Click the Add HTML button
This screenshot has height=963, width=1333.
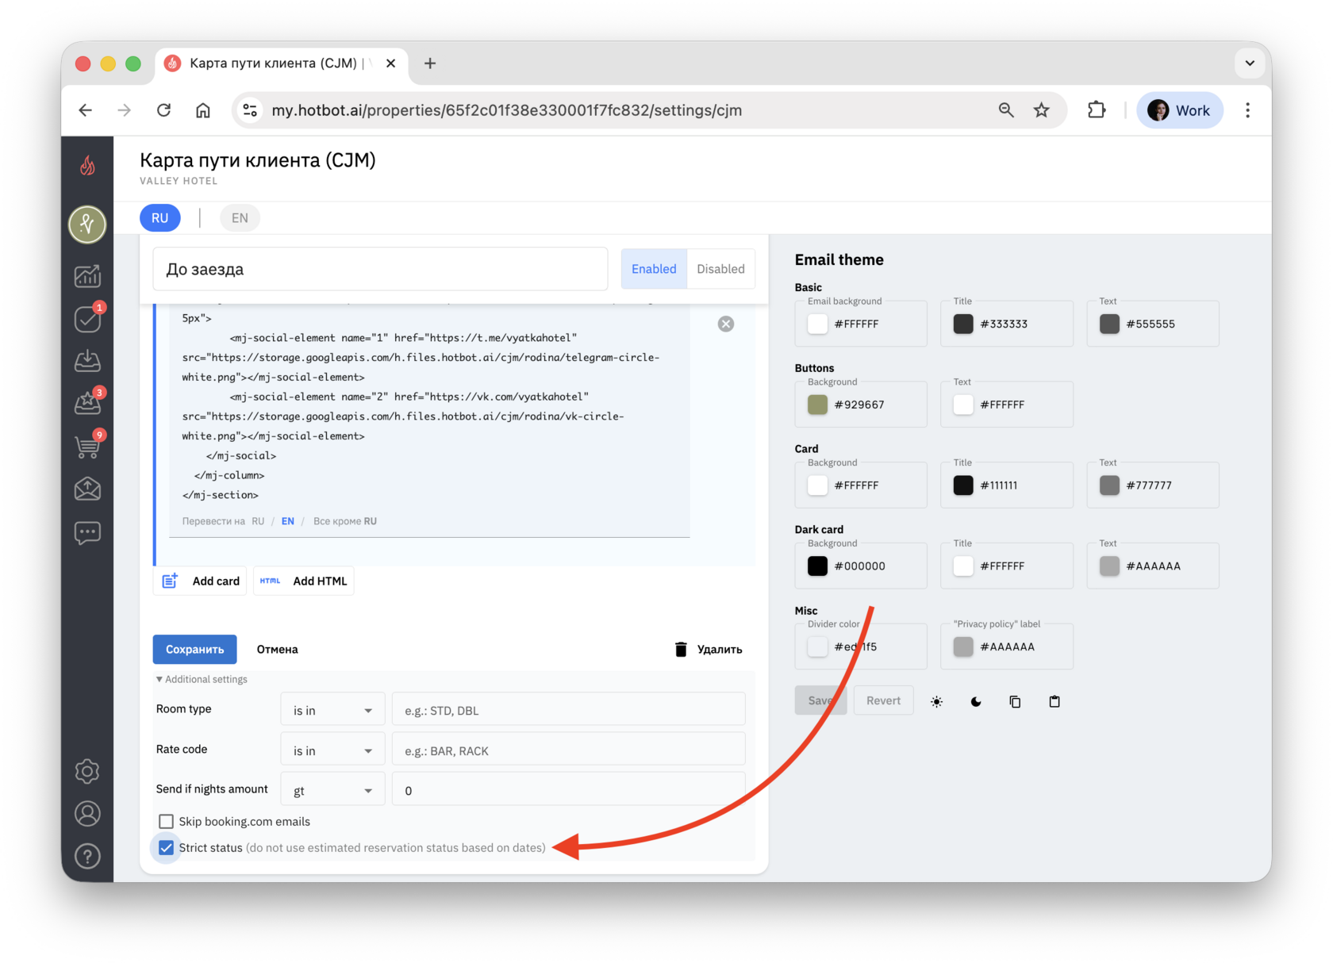[304, 581]
